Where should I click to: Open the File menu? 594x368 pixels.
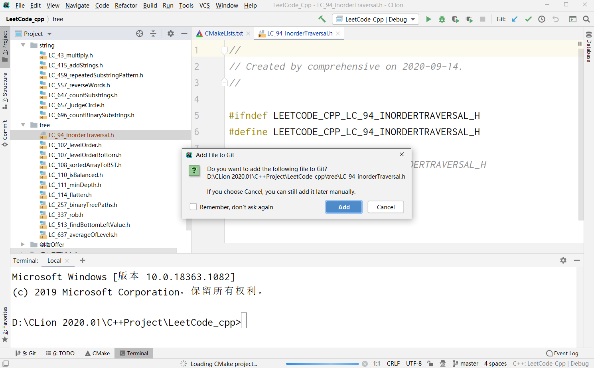[20, 5]
